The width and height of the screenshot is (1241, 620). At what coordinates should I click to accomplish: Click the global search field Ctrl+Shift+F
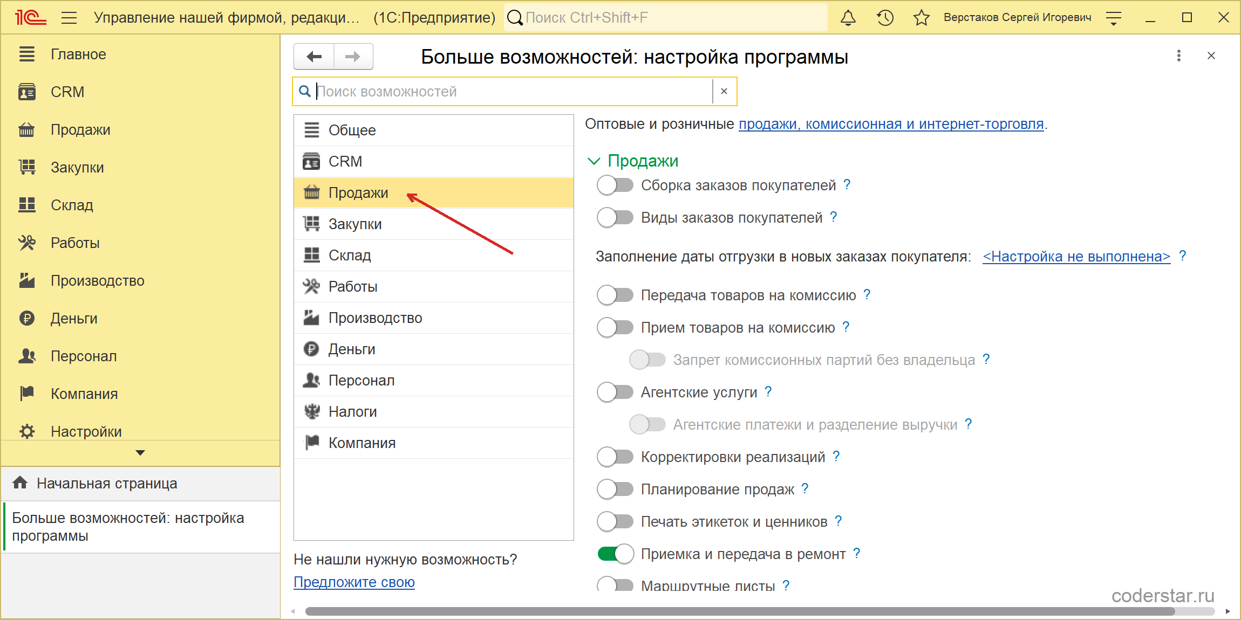pos(666,18)
